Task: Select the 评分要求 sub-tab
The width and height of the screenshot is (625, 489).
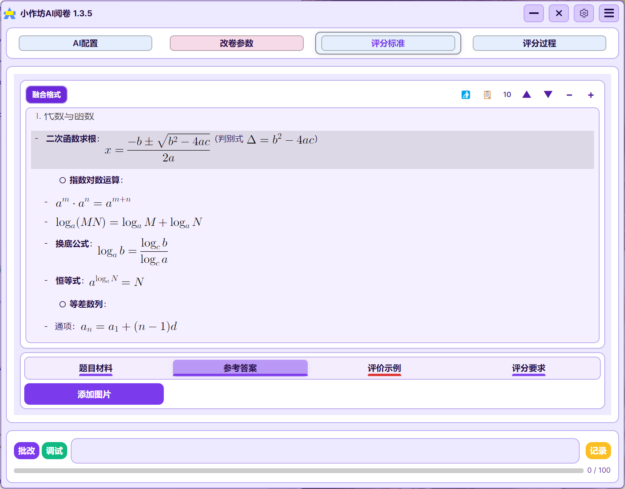Action: 528,368
